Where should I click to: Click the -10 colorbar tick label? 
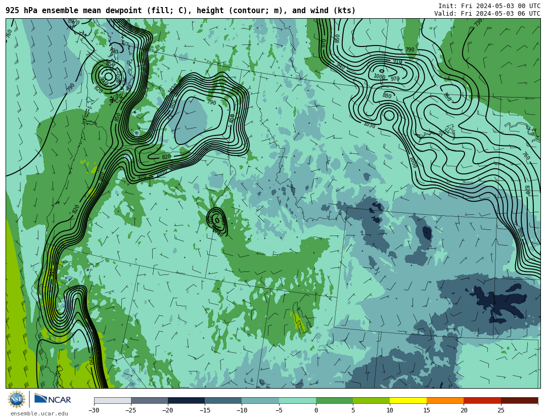(x=241, y=410)
